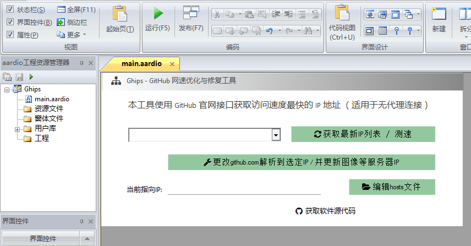The height and width of the screenshot is (246, 471).
Task: Select the main.aardio editor tab
Action: click(x=141, y=64)
